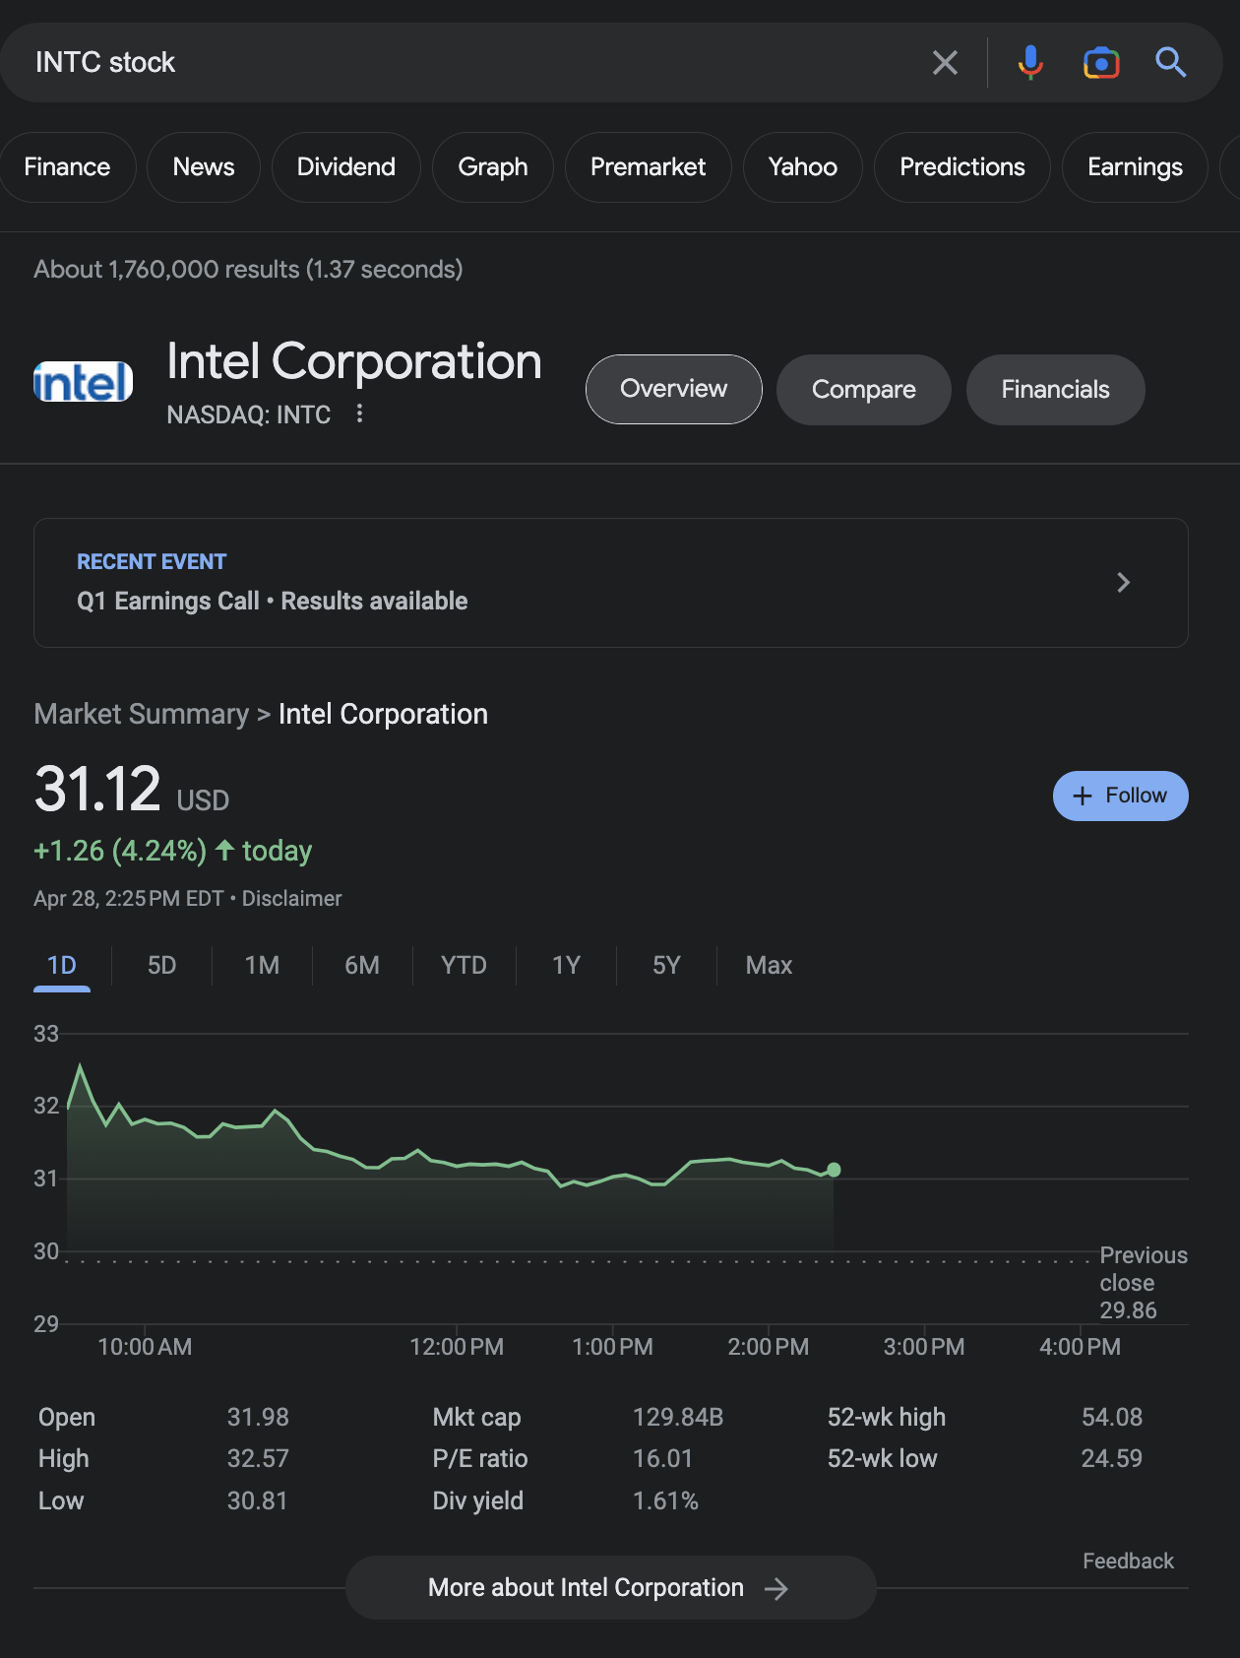Clear the search box text
Screen dimensions: 1240x1658
(x=945, y=63)
